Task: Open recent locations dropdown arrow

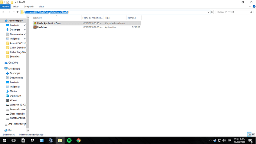Action: (14, 12)
